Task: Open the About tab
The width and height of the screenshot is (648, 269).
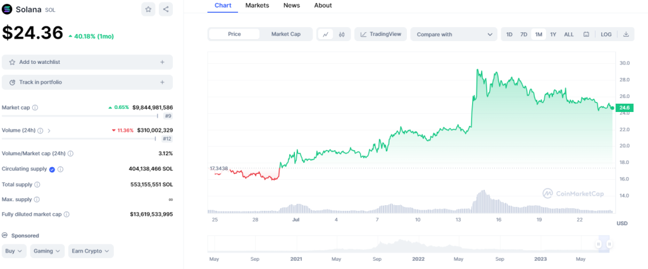Action: (323, 5)
